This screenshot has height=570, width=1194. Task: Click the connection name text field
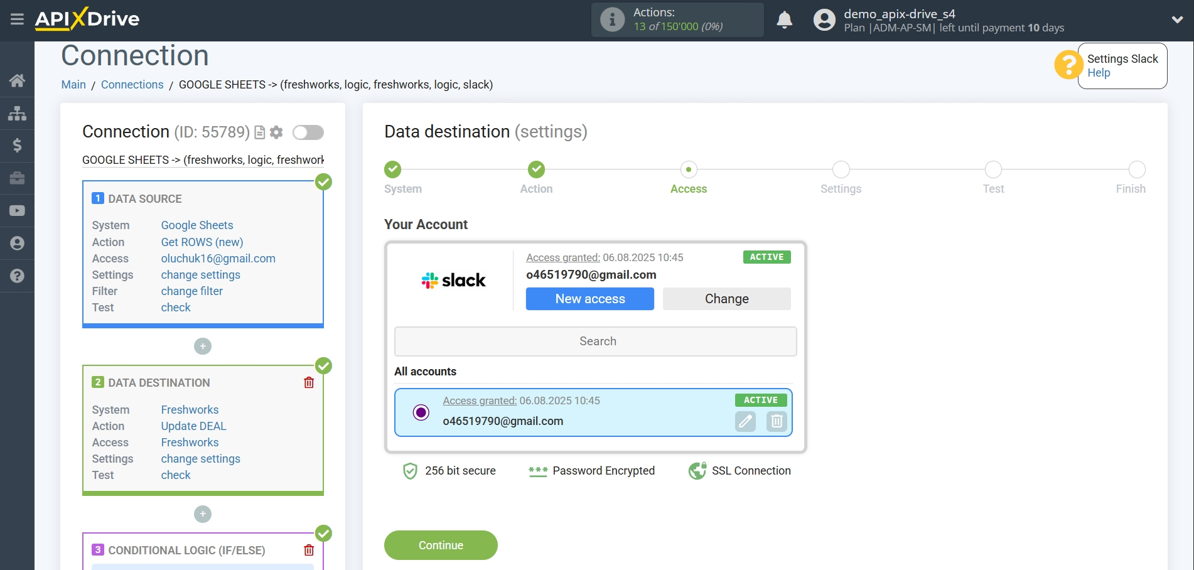click(x=203, y=160)
